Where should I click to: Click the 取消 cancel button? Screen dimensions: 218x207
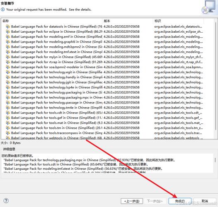205,201
